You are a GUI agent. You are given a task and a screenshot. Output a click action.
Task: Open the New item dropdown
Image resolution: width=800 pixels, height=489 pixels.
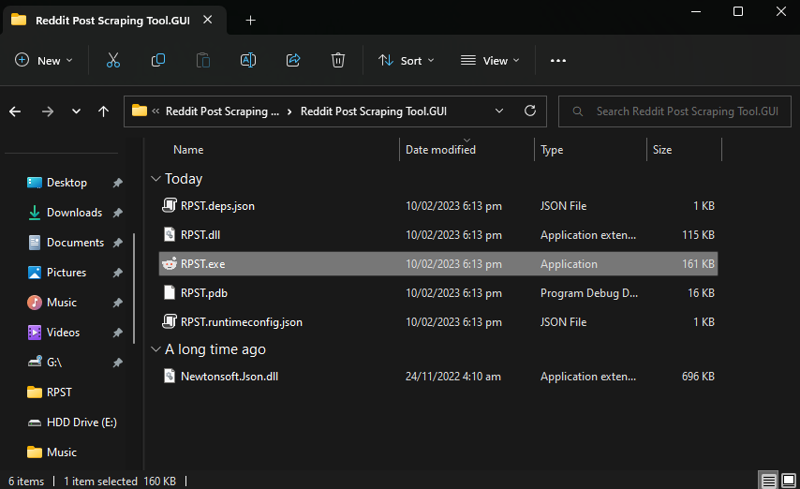43,60
